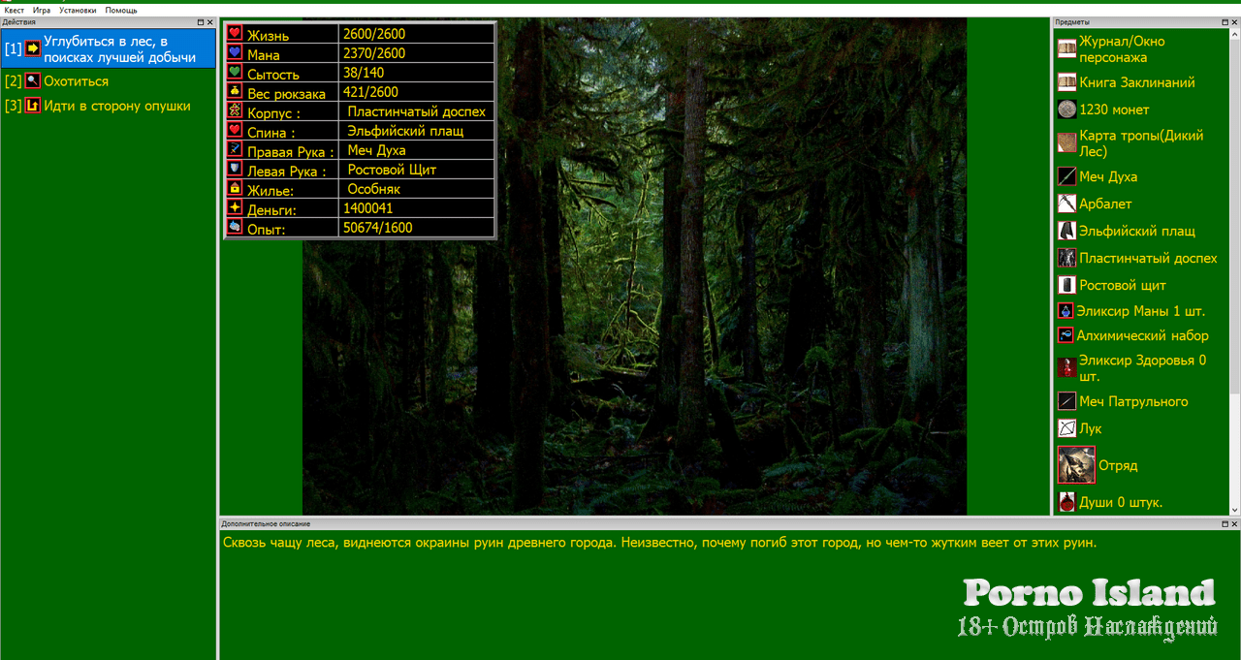Click the Карта тропы map icon

(x=1066, y=142)
